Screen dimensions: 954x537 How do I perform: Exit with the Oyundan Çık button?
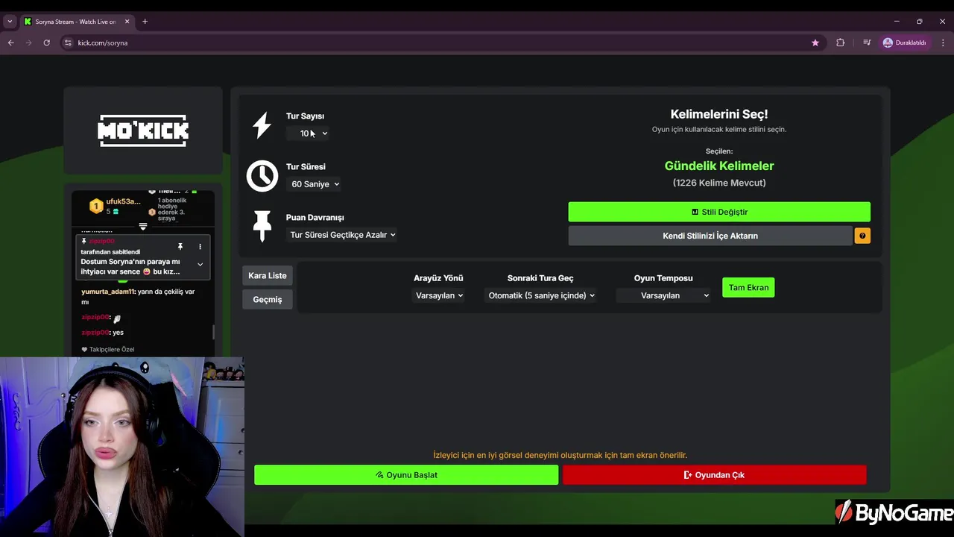pyautogui.click(x=714, y=475)
